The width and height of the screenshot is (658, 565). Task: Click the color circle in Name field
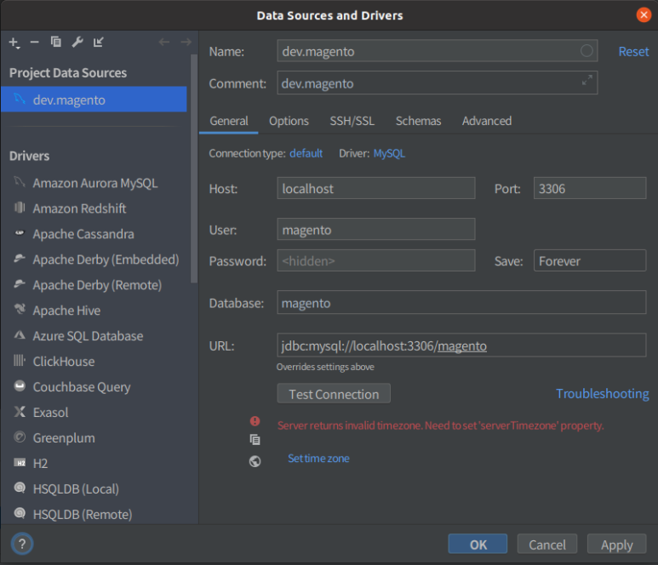click(586, 51)
